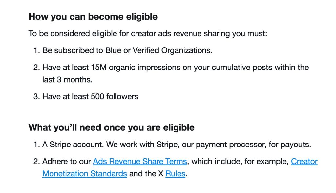Screen dimensions: 336x193
Task: Click the Creator link word
Action: pyautogui.click(x=304, y=161)
